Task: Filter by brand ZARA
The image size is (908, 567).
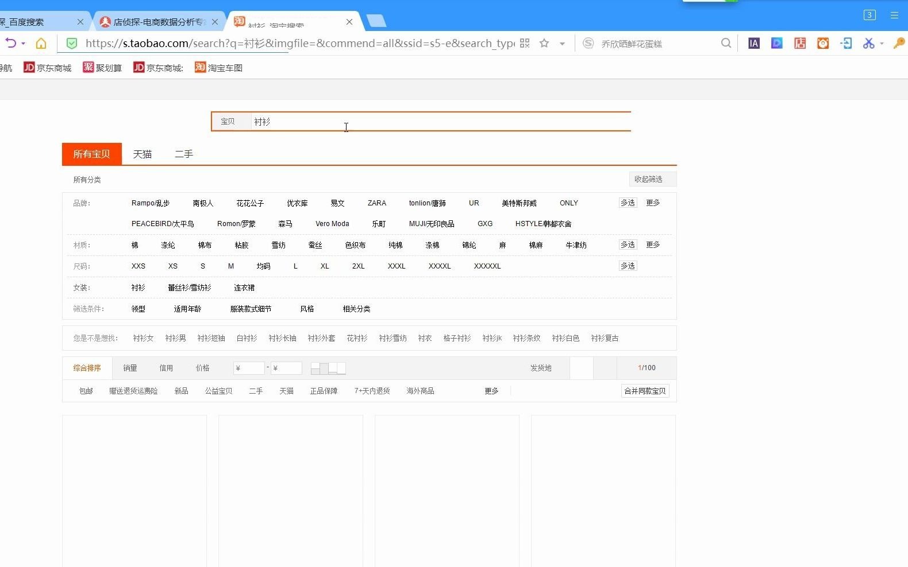Action: click(377, 203)
